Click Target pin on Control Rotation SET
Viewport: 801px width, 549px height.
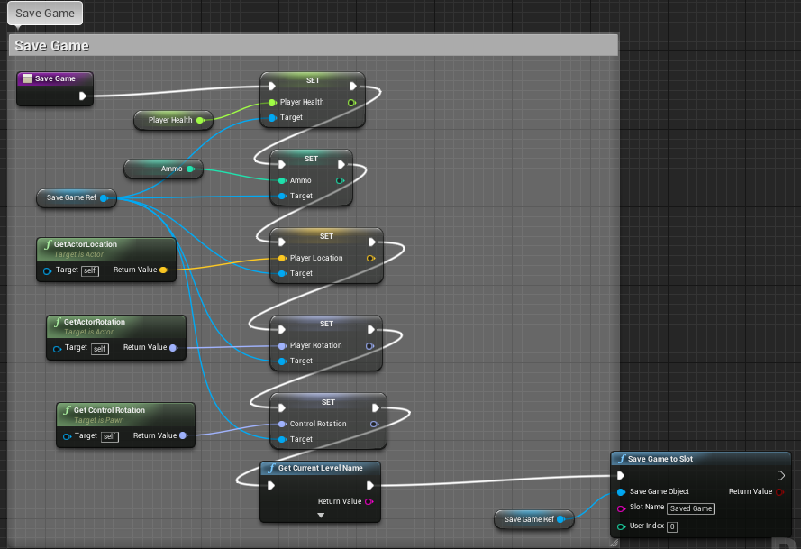click(x=282, y=440)
